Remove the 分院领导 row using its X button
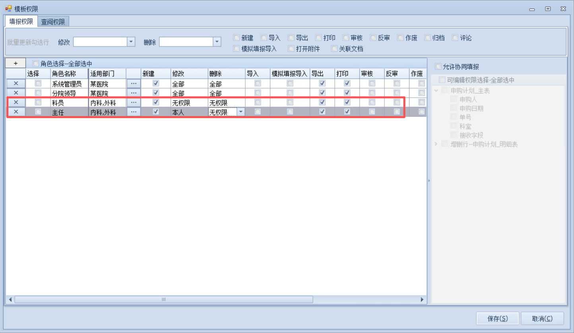Viewport: 574px width, 333px height. (16, 93)
